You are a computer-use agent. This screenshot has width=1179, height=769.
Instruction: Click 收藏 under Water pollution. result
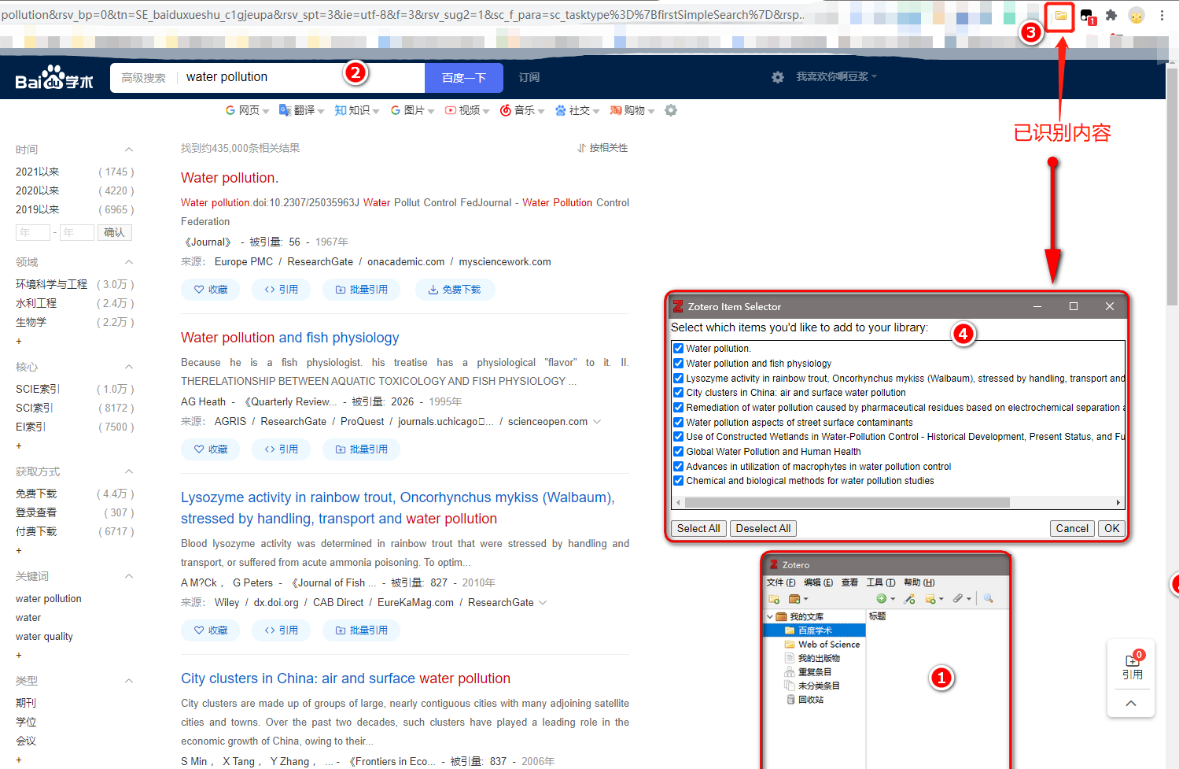tap(211, 290)
